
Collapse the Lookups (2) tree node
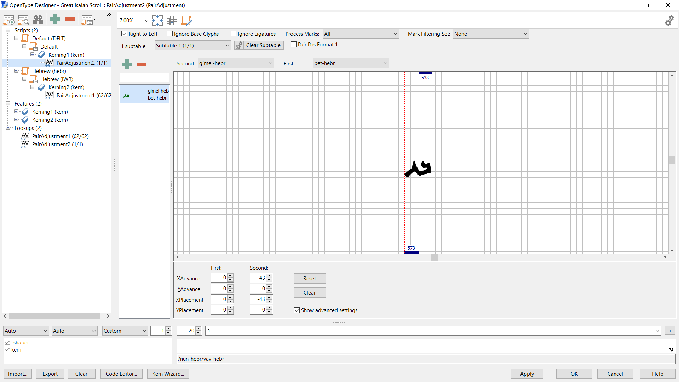point(8,128)
